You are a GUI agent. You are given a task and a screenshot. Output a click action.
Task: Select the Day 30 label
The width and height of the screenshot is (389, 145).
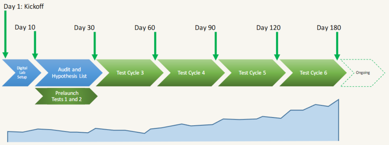tap(84, 28)
